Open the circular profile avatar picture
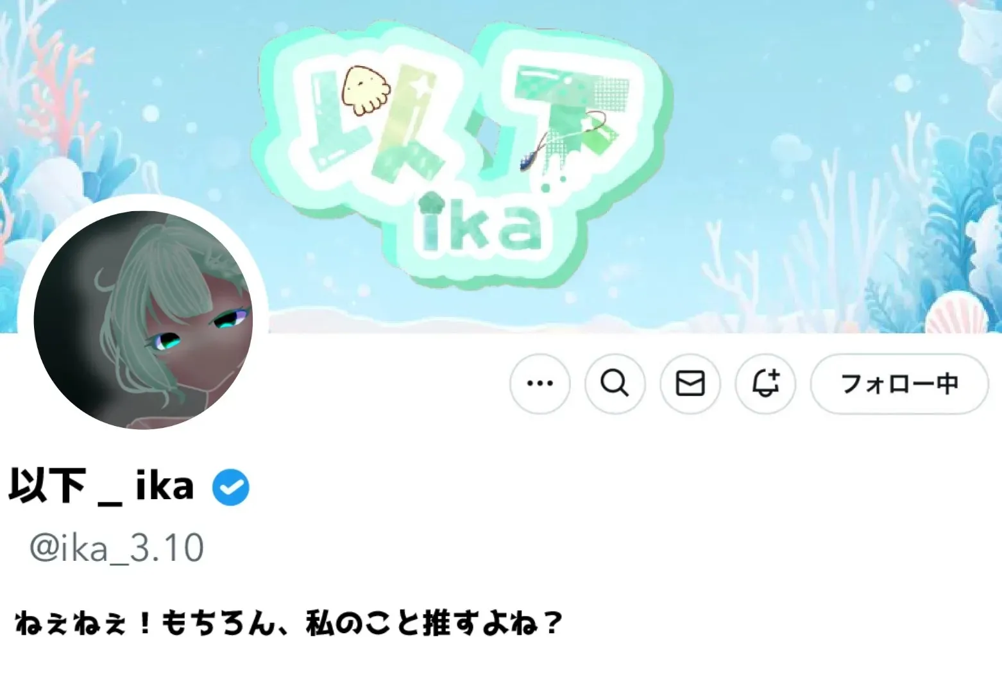Image resolution: width=1002 pixels, height=675 pixels. [143, 320]
